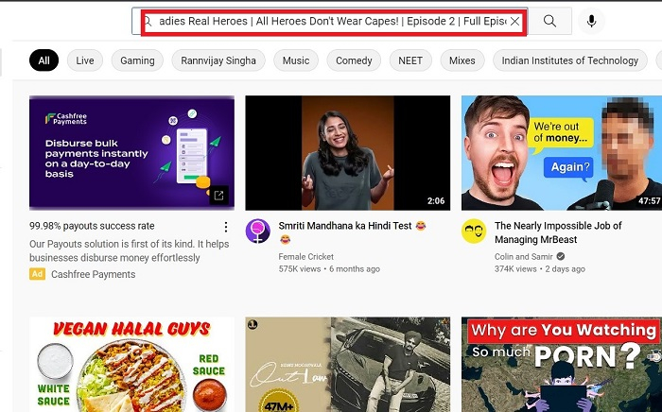The height and width of the screenshot is (412, 662).
Task: Open 'Smriti Mandhana ka Hindi Test' title
Action: (x=352, y=232)
